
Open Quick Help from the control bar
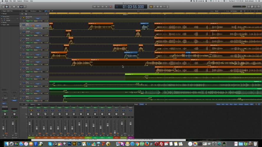14,7
